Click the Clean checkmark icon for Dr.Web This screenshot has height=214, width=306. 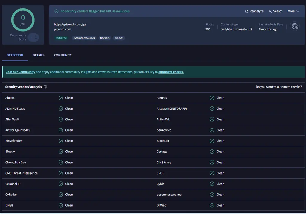tap(212, 205)
